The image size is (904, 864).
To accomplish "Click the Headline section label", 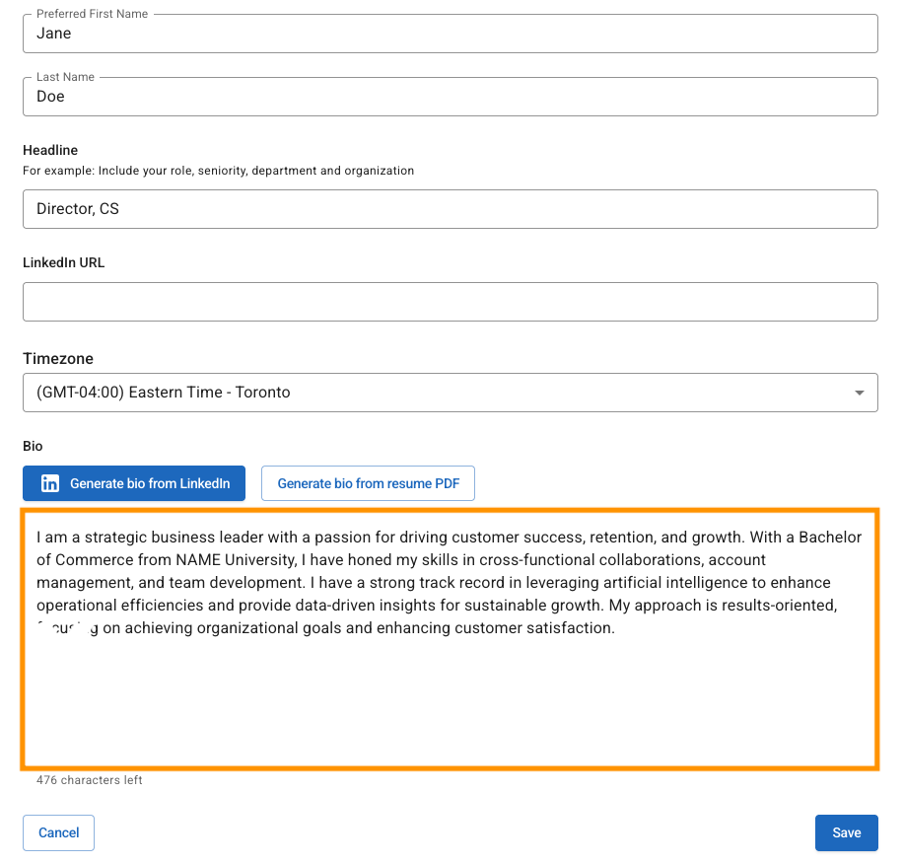I will tap(50, 150).
